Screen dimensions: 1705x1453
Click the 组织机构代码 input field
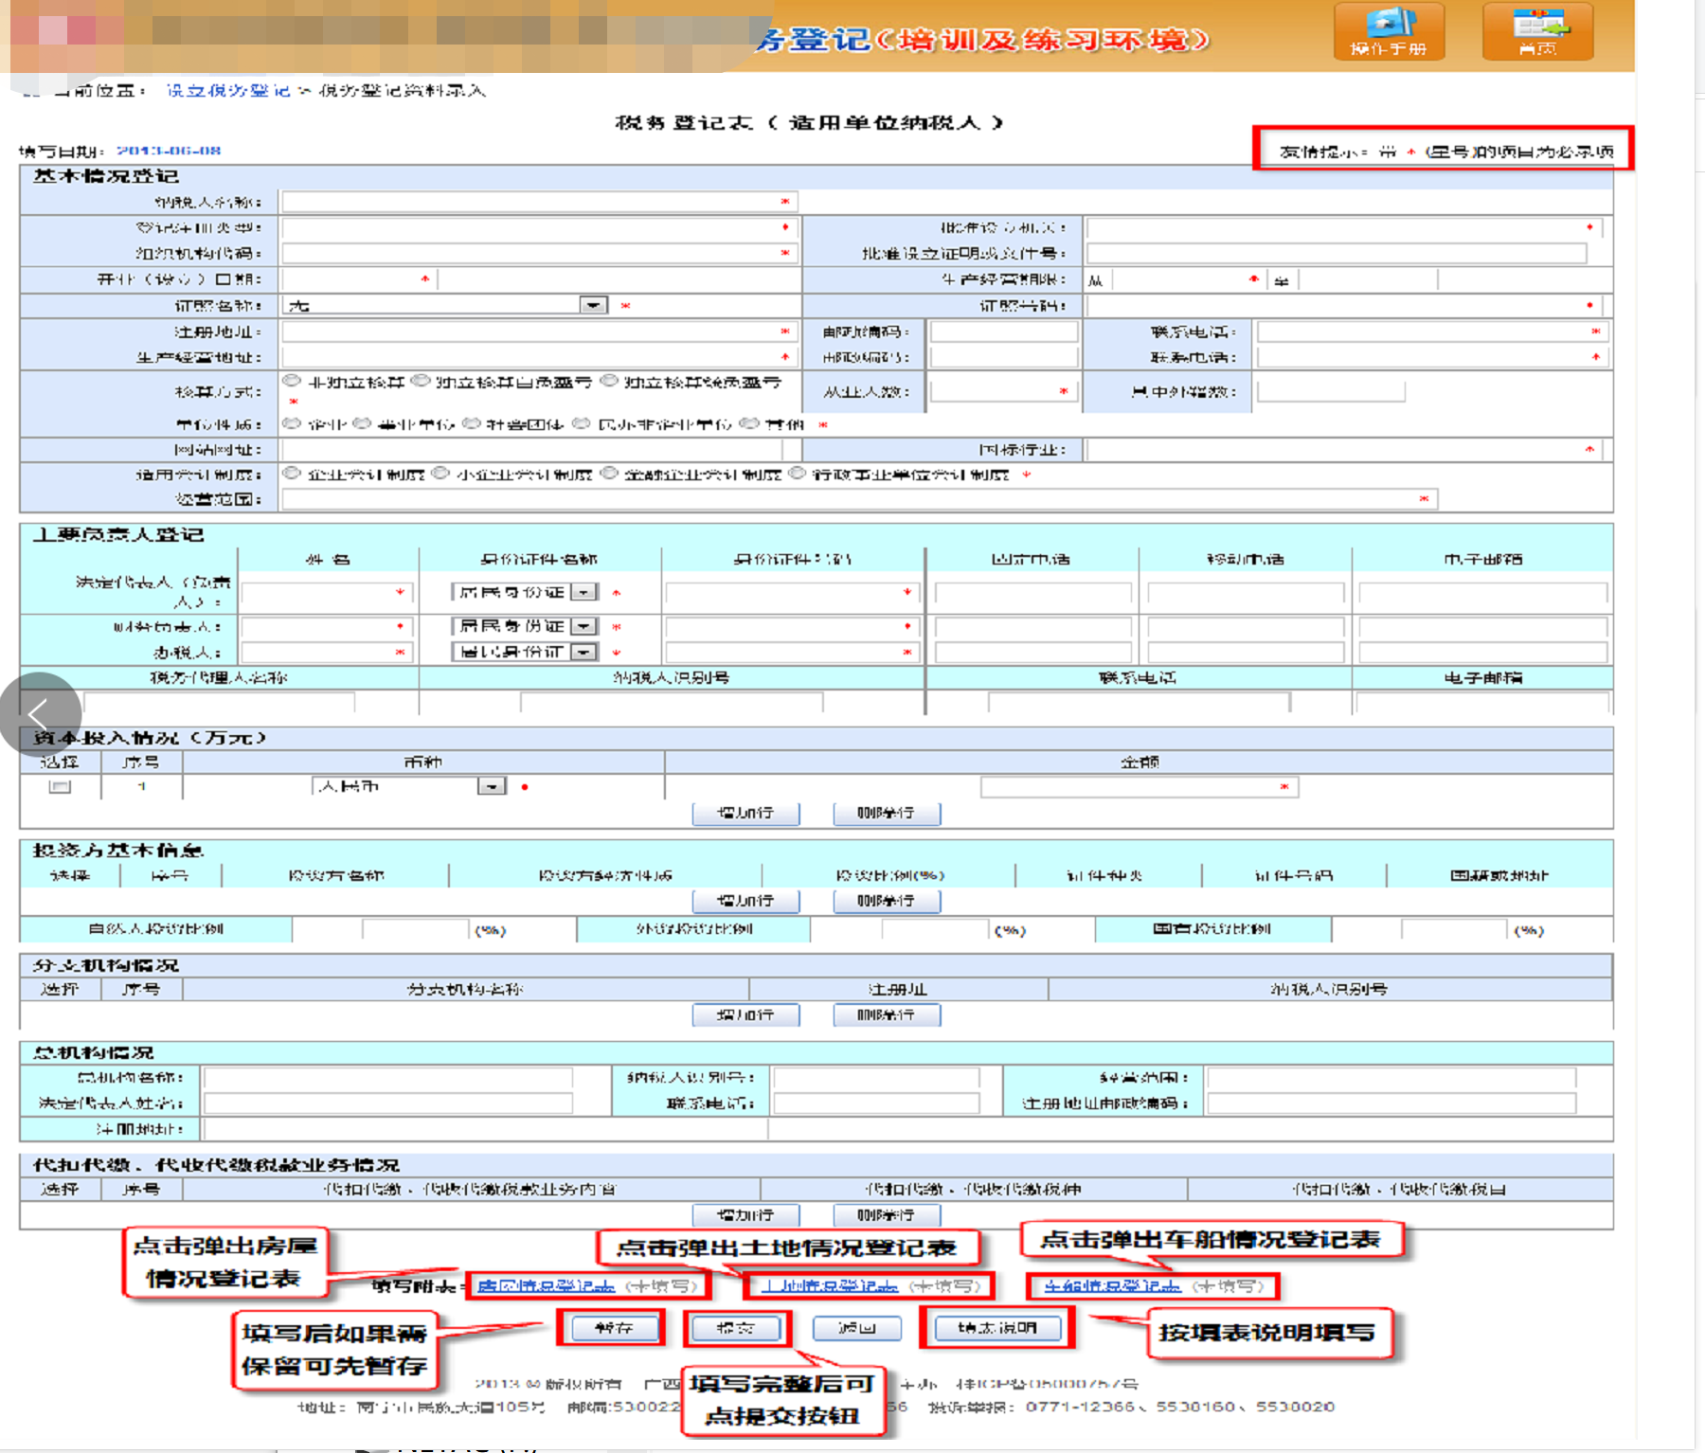coord(540,254)
